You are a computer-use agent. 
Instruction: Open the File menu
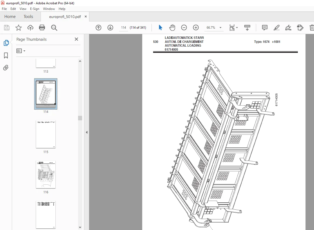pos(4,9)
